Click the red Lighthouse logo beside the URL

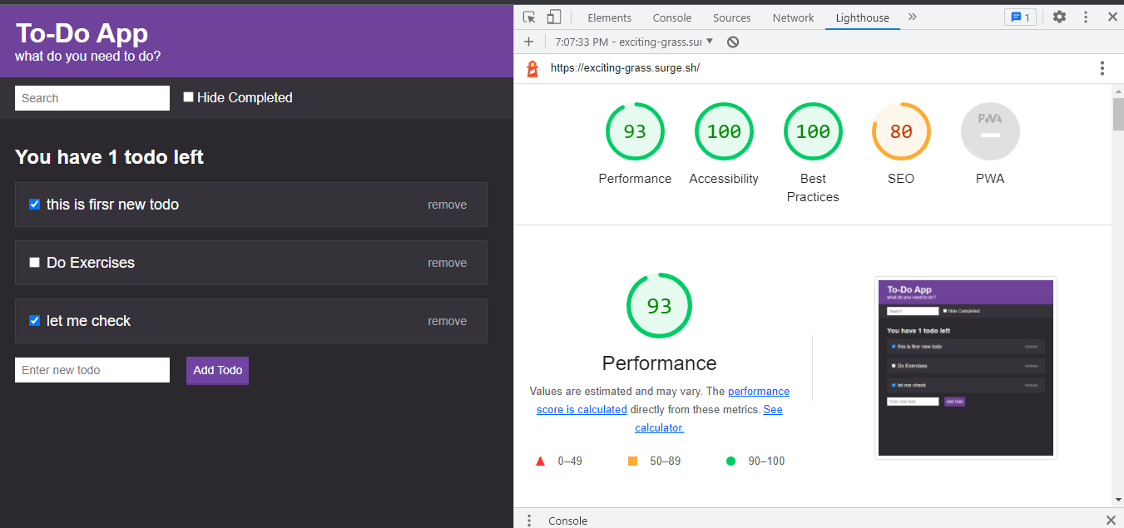(532, 68)
